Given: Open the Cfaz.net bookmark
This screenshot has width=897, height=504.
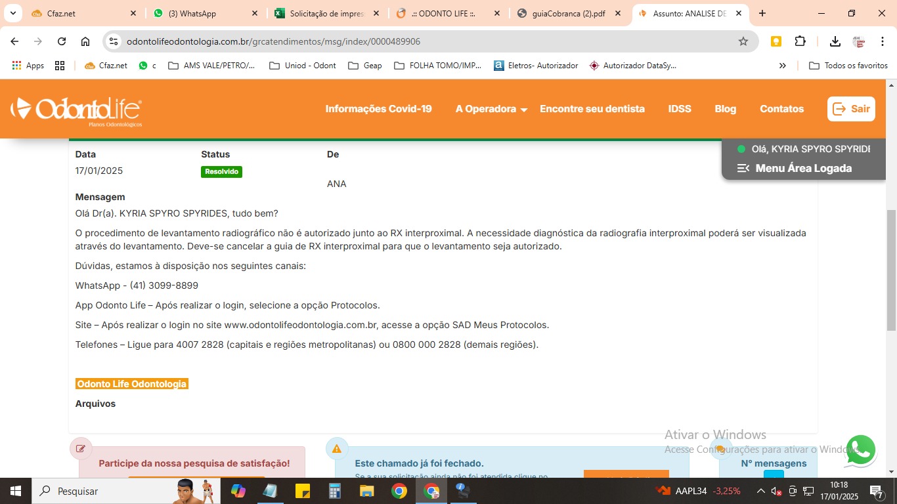Looking at the screenshot, I should pos(106,66).
